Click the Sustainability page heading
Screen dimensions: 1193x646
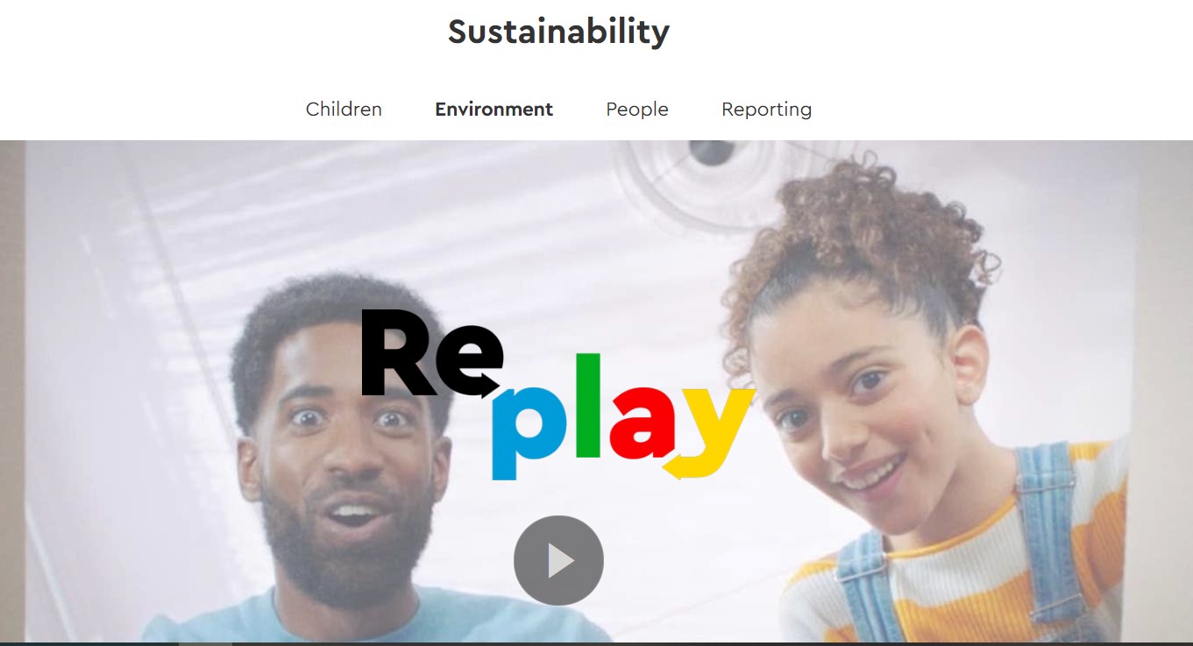tap(558, 32)
